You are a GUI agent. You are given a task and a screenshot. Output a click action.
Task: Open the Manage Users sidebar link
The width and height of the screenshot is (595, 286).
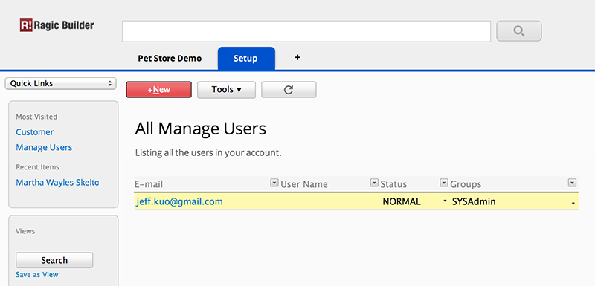[44, 147]
